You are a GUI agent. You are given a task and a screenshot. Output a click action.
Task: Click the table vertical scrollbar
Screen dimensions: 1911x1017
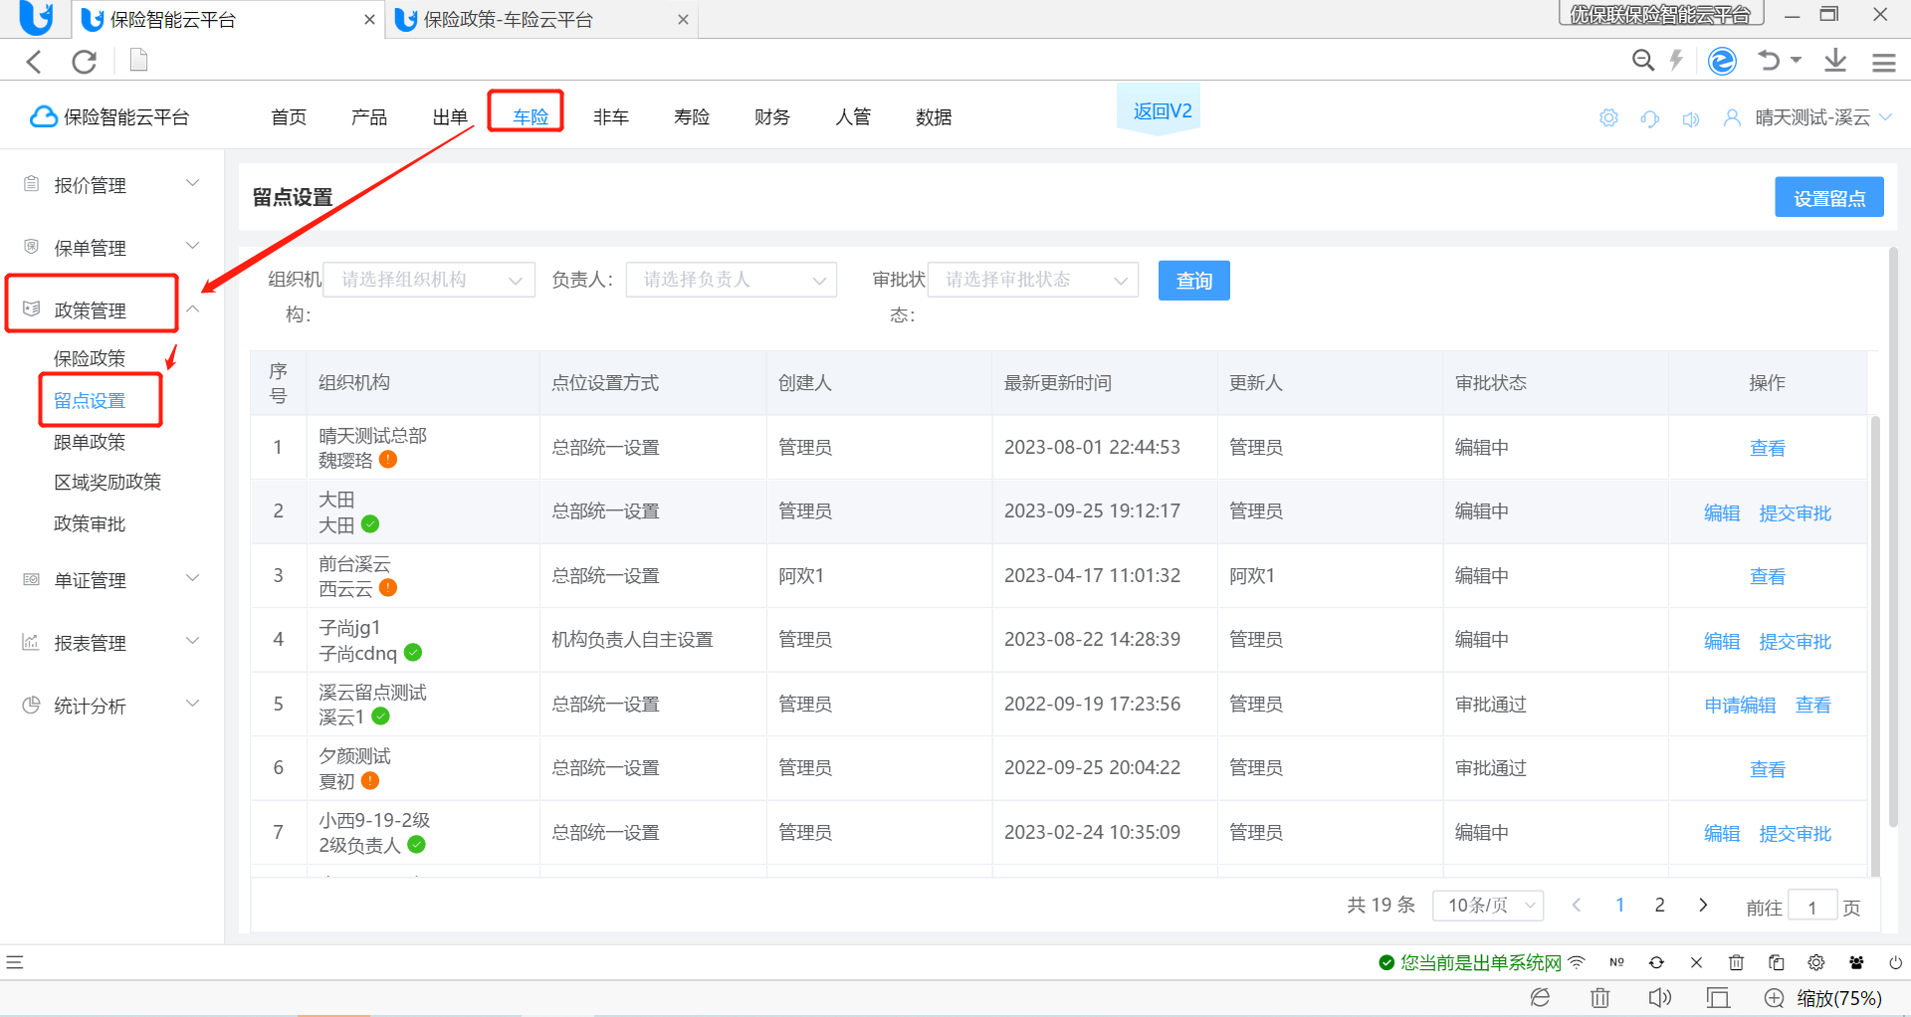(x=1875, y=647)
